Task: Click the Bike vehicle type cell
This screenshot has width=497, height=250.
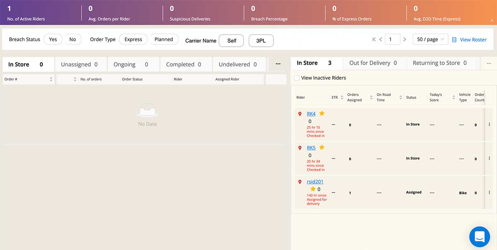Action: [463, 193]
